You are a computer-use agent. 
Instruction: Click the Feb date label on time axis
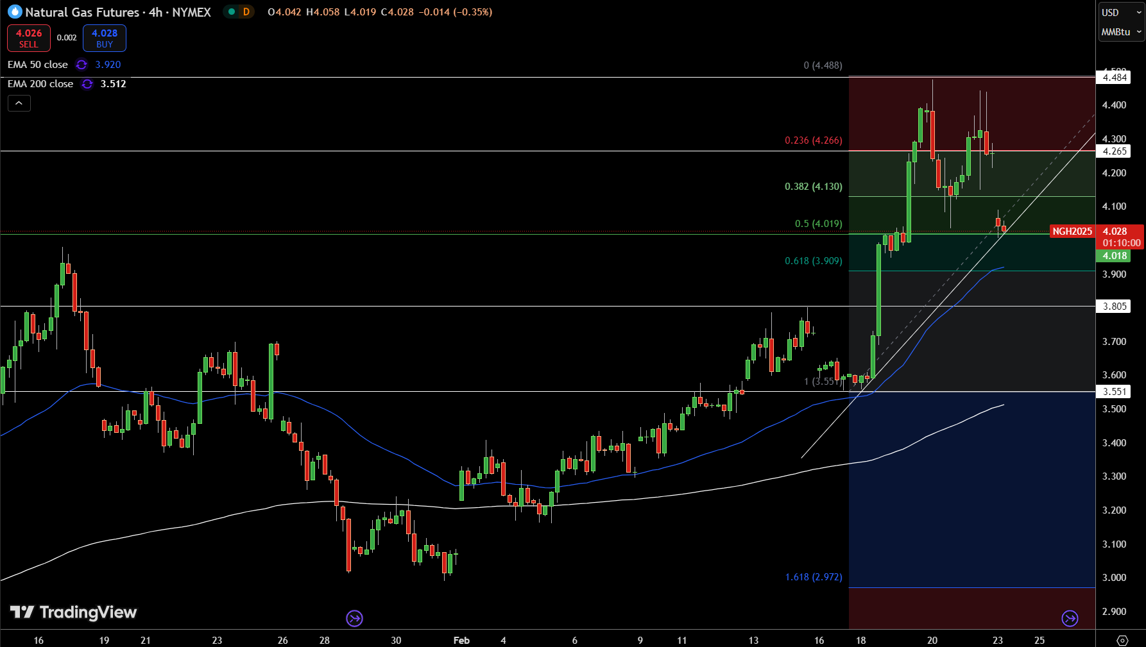point(461,640)
